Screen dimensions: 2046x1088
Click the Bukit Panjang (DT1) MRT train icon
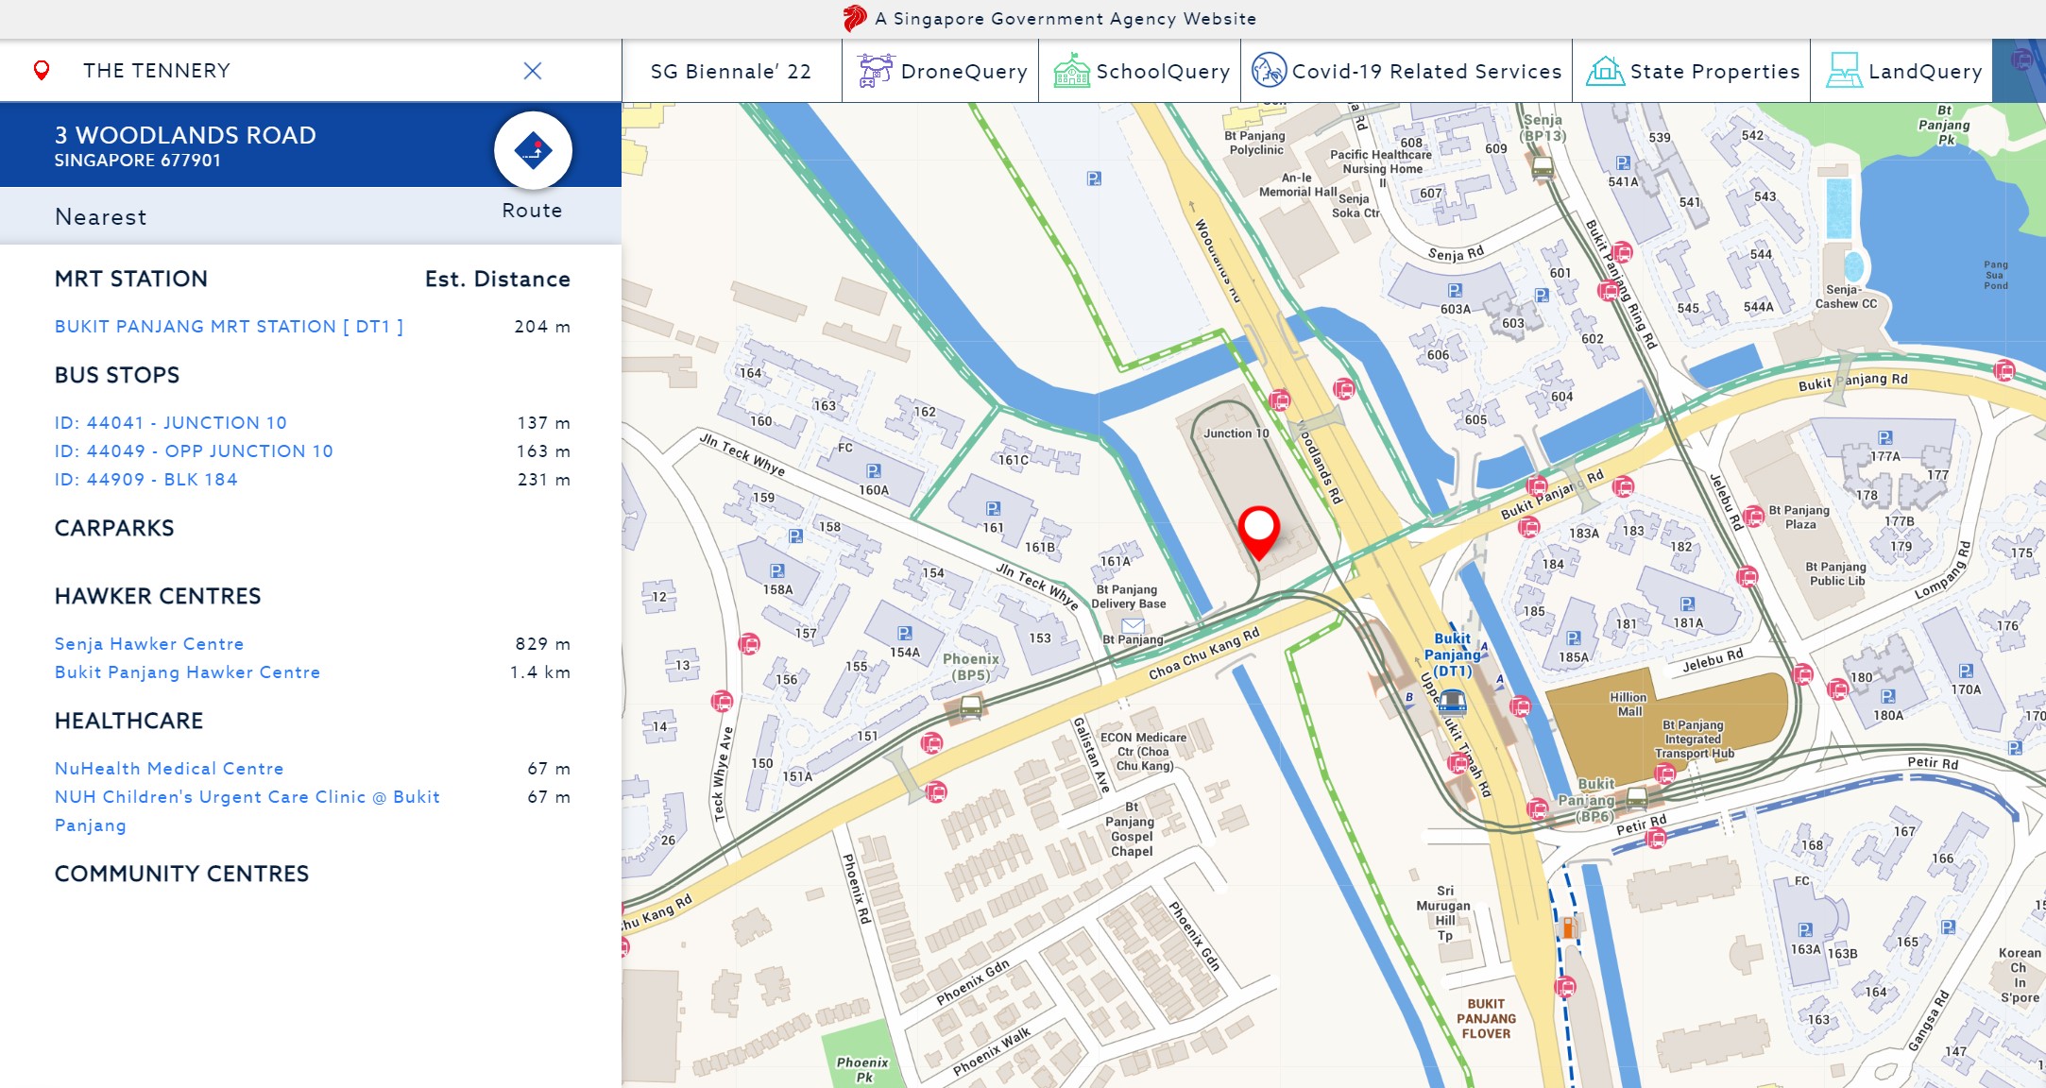coord(1452,702)
